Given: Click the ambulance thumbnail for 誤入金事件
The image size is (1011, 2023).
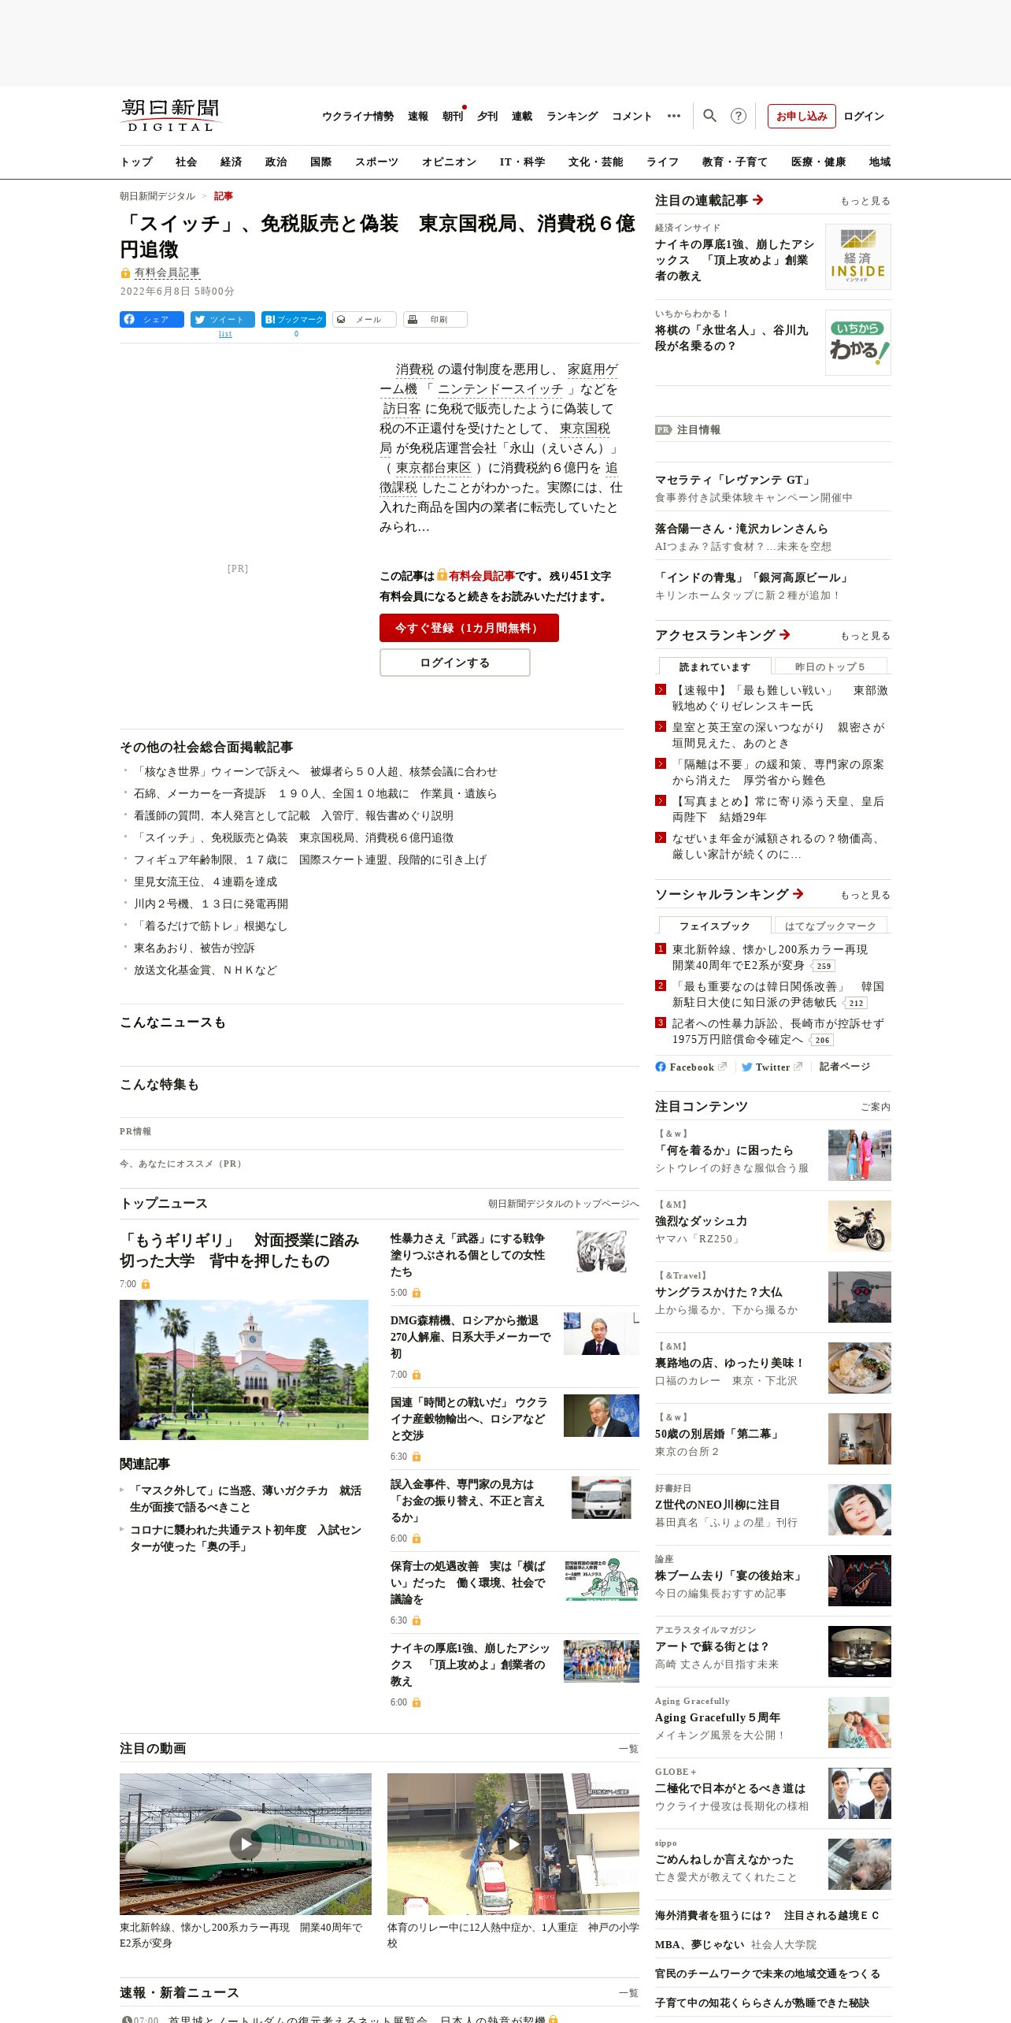Looking at the screenshot, I should pyautogui.click(x=602, y=1498).
